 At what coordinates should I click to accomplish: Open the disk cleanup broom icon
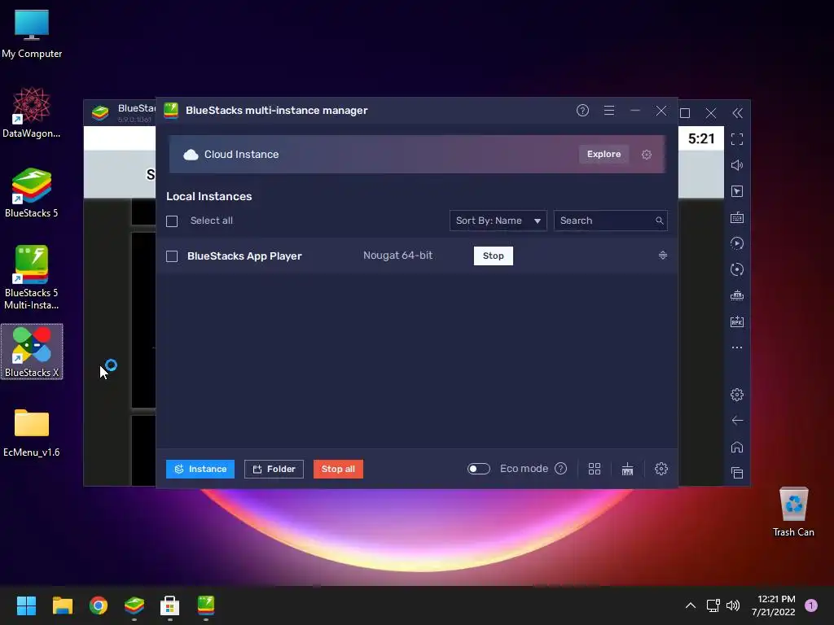628,469
